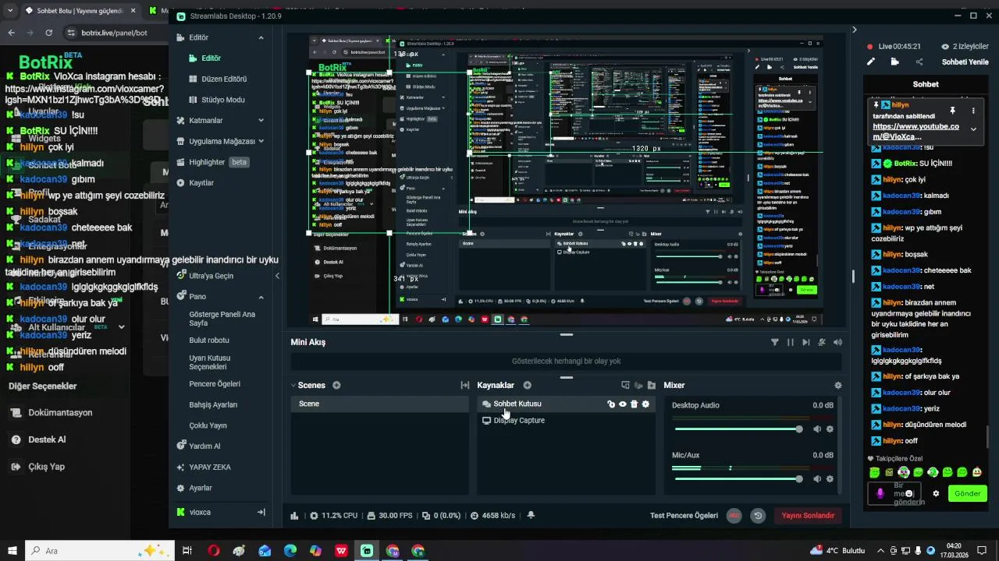Collapse the sidebar with left chevron
The width and height of the screenshot is (999, 561).
[277, 276]
